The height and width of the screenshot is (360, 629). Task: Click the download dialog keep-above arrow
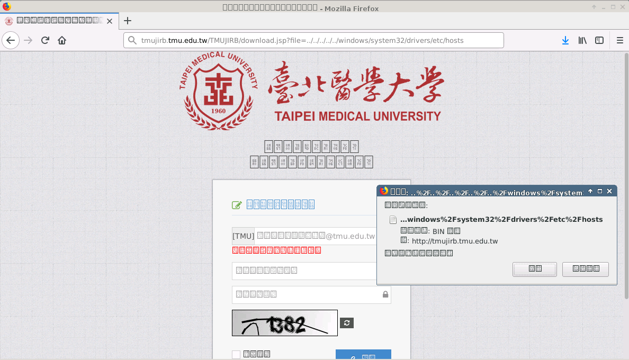click(590, 191)
